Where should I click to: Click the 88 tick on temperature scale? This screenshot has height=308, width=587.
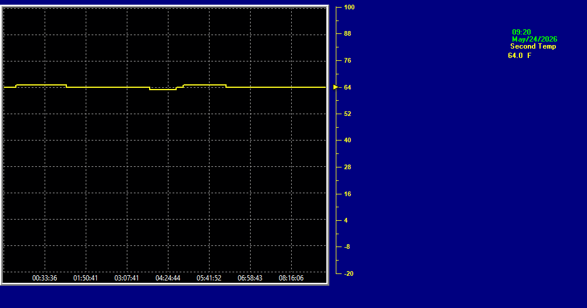point(348,33)
